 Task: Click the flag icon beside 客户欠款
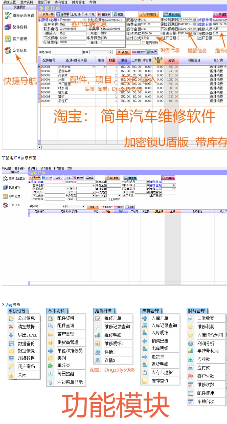(x=191, y=376)
